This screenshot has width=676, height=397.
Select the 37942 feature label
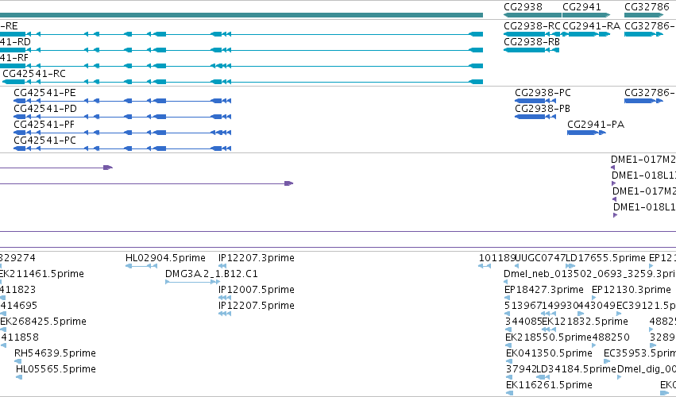(521, 369)
